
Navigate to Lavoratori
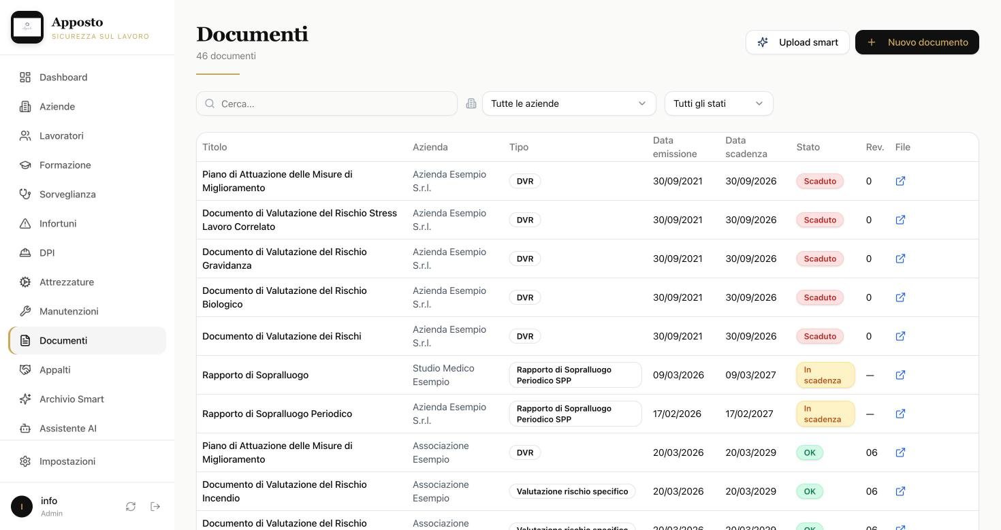(x=87, y=136)
